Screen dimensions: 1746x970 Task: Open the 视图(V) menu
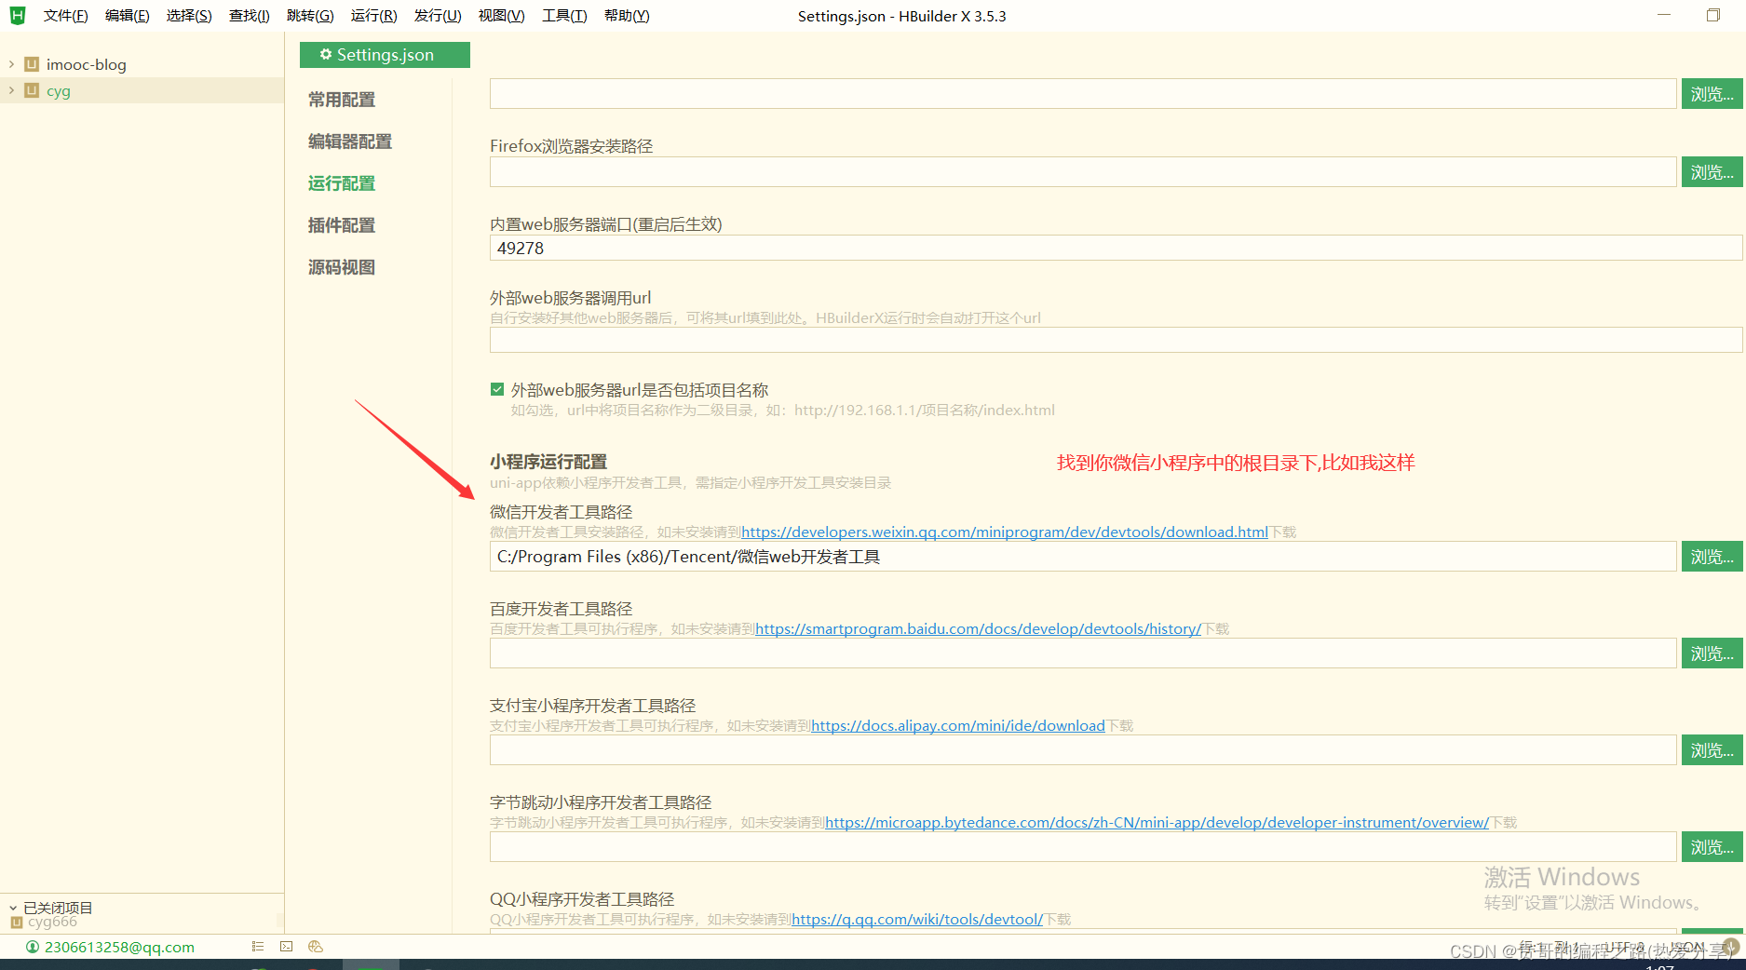pos(501,16)
